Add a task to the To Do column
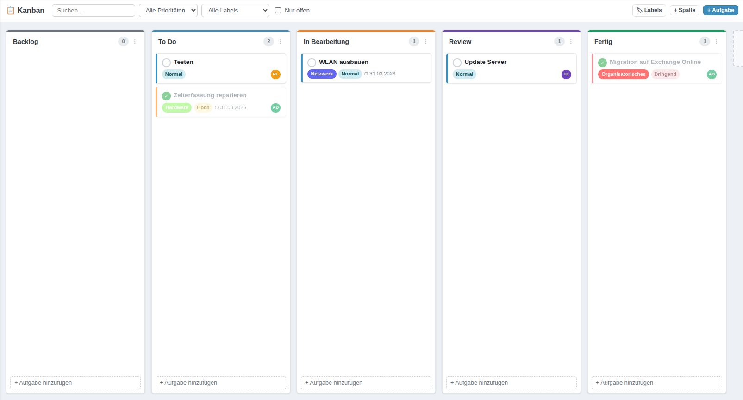 221,383
